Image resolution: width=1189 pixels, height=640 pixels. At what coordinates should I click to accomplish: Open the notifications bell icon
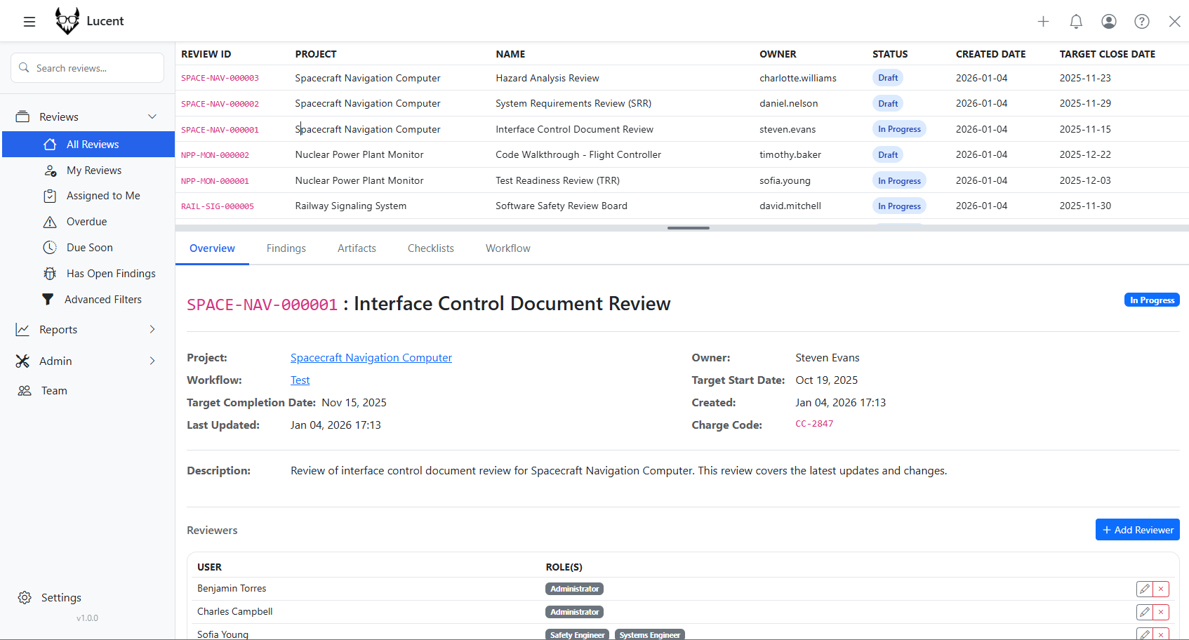point(1076,21)
